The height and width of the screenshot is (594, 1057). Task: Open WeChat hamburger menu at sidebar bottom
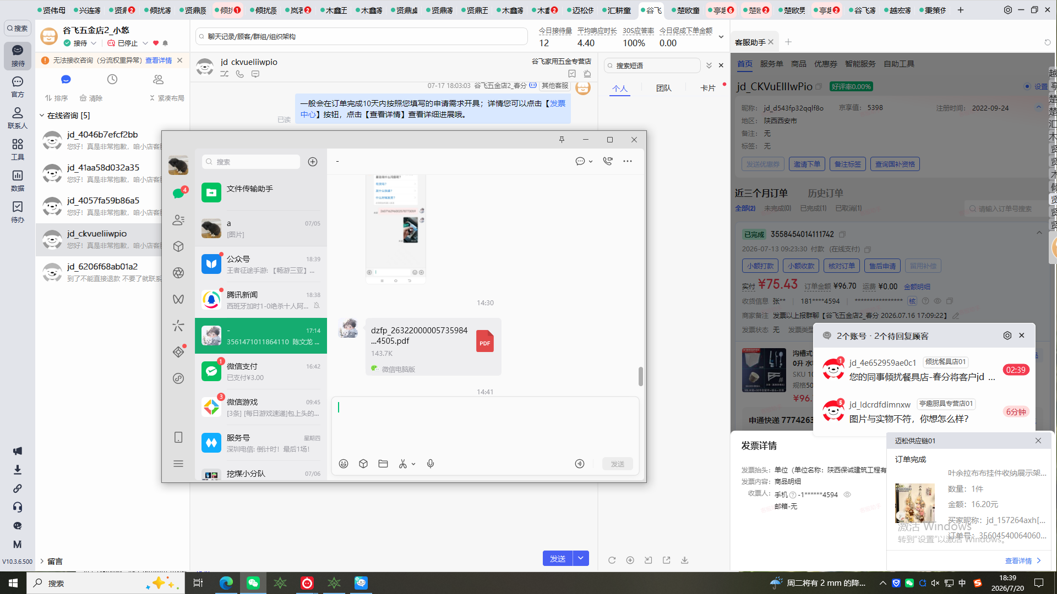click(x=178, y=464)
